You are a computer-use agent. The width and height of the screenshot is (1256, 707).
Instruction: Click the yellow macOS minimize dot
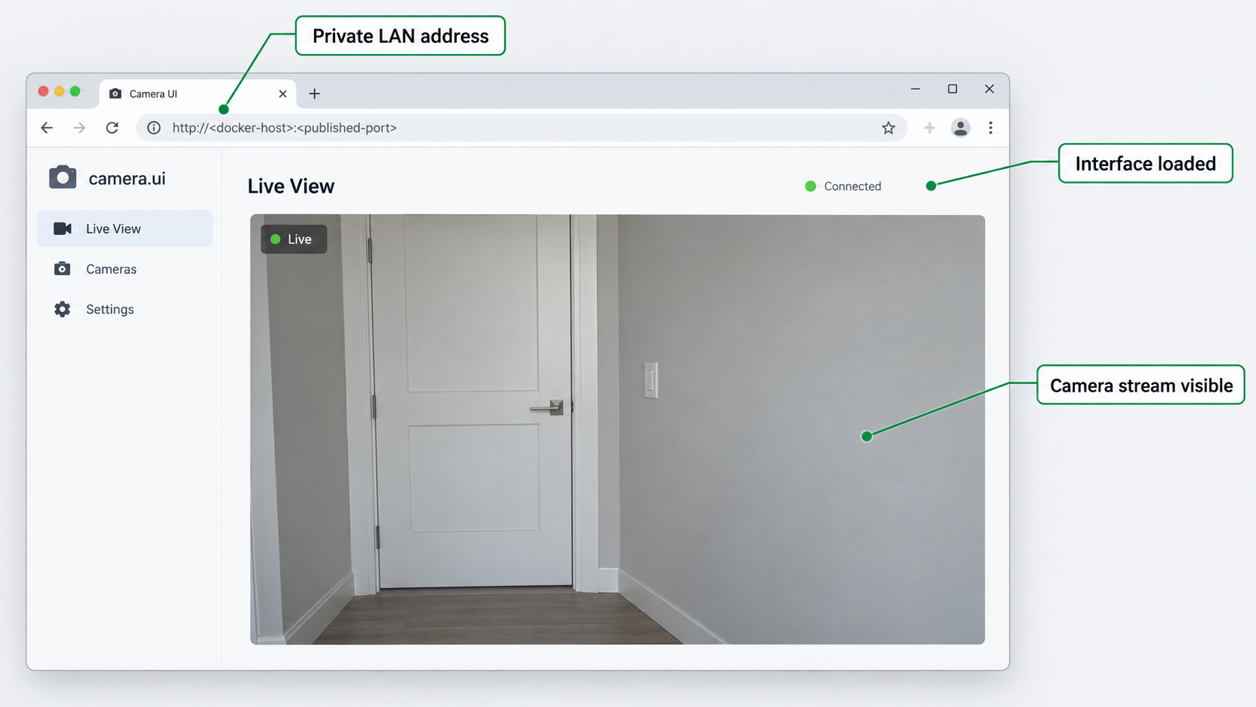59,91
